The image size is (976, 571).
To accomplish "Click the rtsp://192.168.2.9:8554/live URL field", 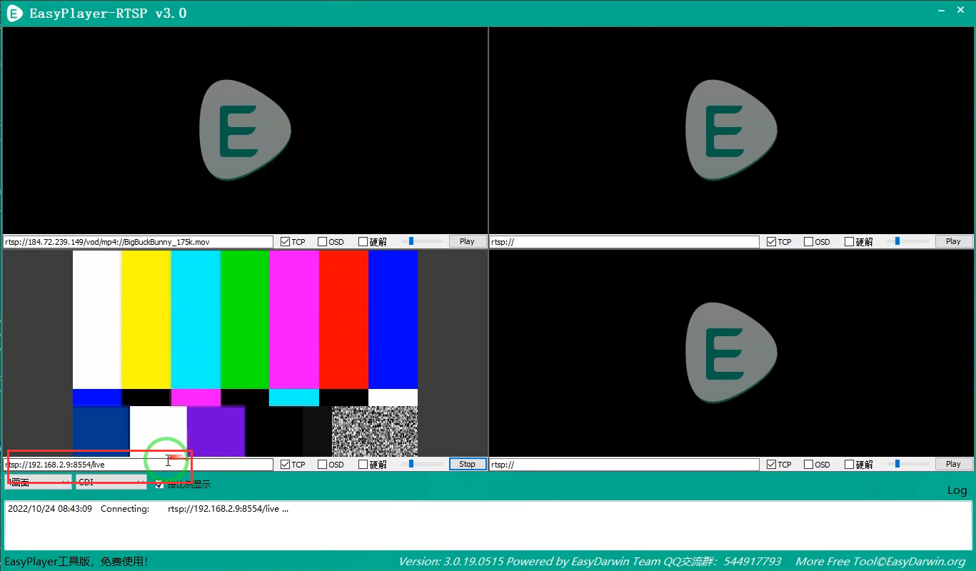I will click(139, 465).
